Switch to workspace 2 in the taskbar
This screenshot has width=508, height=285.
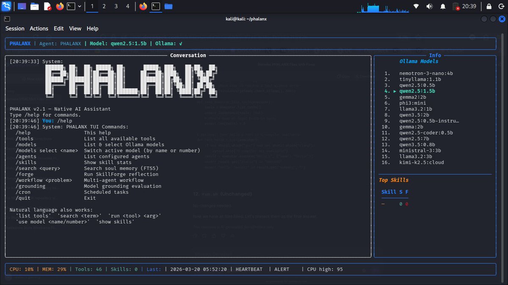click(x=104, y=6)
